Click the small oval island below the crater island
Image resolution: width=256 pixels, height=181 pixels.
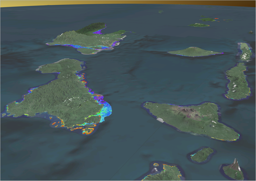coord(202,155)
